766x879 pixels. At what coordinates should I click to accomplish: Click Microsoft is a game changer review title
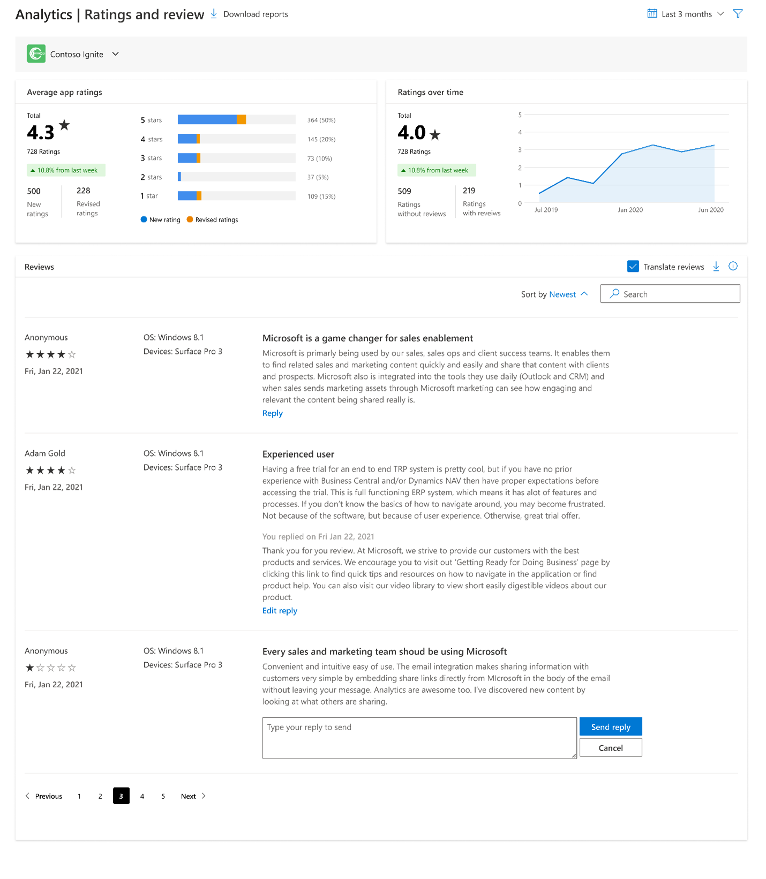[367, 338]
